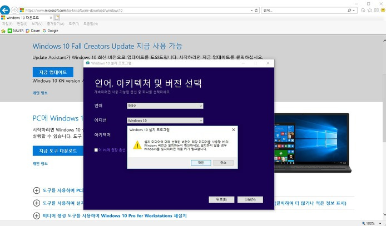The height and width of the screenshot is (226, 386).
Task: Expand the 도구를 사용하여 PC section plus icon
Action: (37, 190)
